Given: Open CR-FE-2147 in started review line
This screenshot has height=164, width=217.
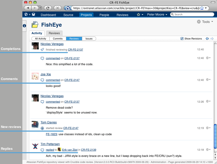Looking at the screenshot, I should pyautogui.click(x=71, y=128).
